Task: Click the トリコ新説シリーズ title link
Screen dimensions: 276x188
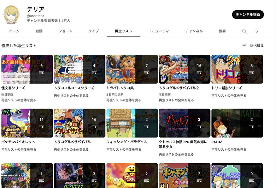Action: pos(227,88)
